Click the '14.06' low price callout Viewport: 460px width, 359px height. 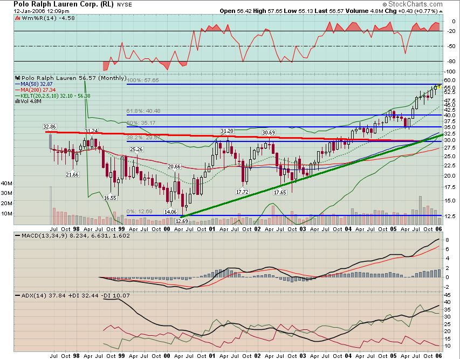pyautogui.click(x=170, y=212)
